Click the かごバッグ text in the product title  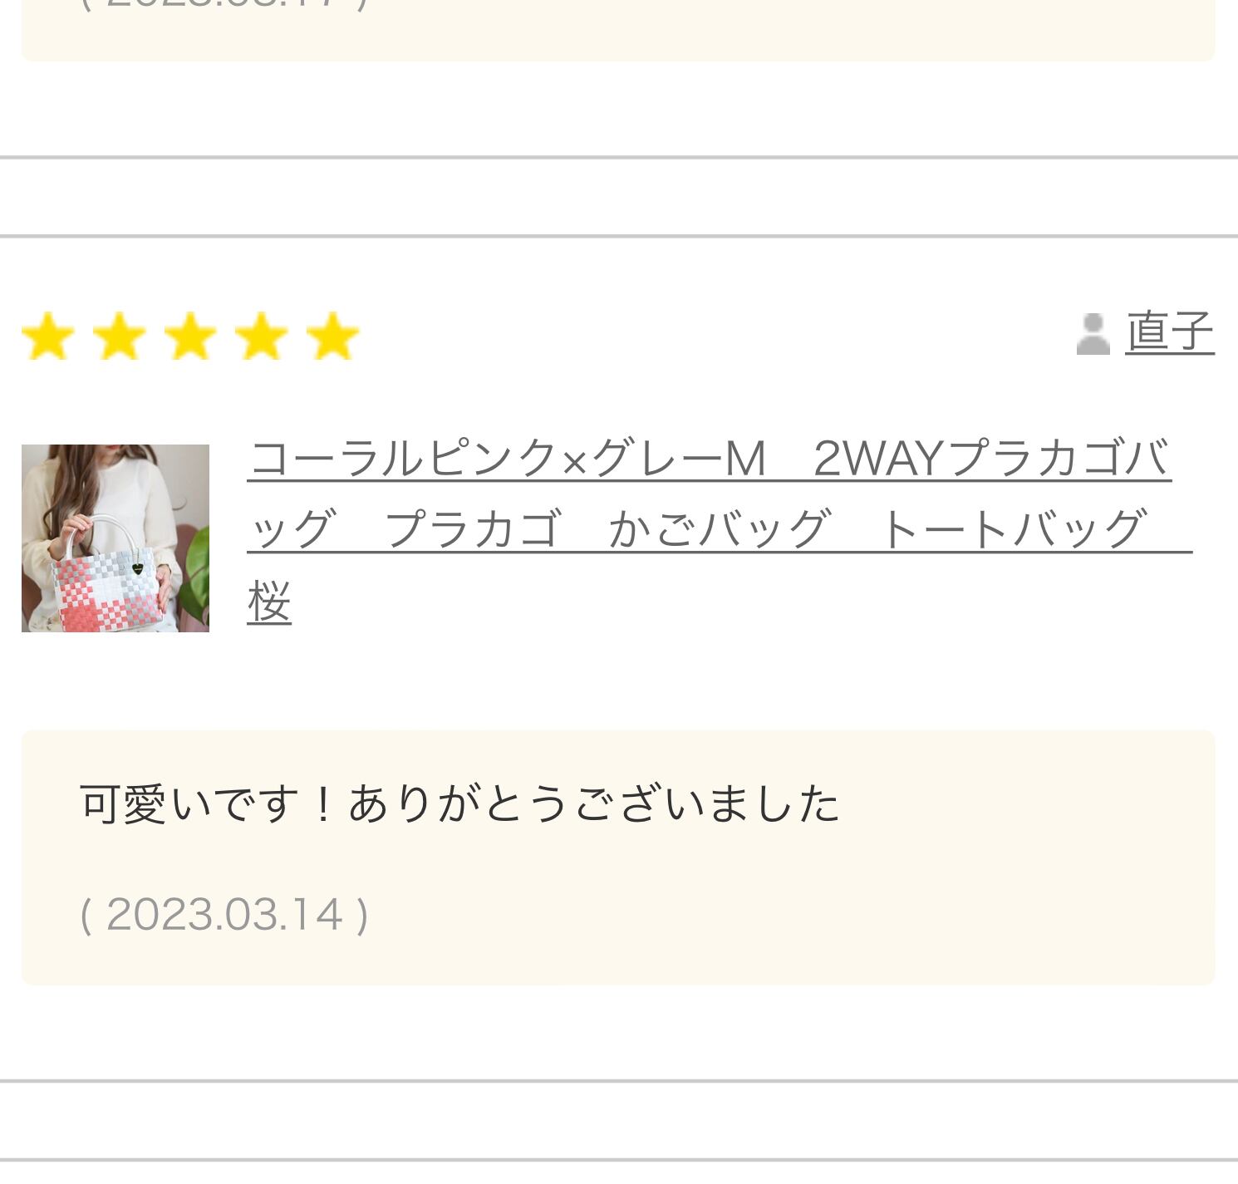click(x=720, y=529)
